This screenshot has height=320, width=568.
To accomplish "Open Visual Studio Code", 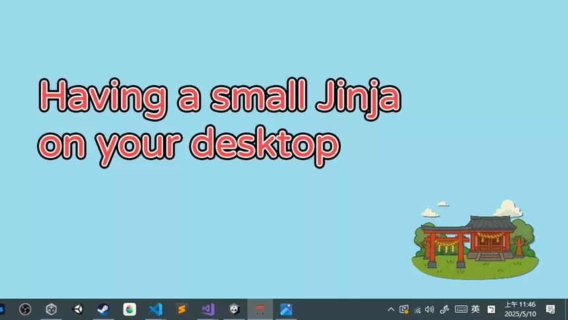I will tap(156, 309).
